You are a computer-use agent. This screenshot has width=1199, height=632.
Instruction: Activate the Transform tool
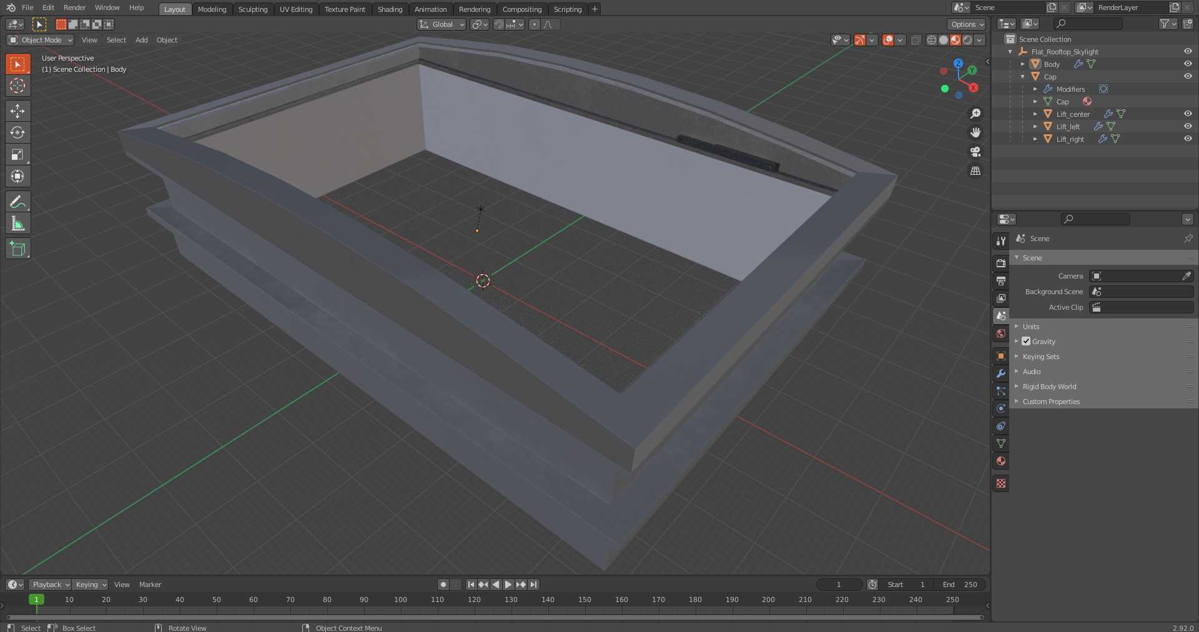click(17, 176)
